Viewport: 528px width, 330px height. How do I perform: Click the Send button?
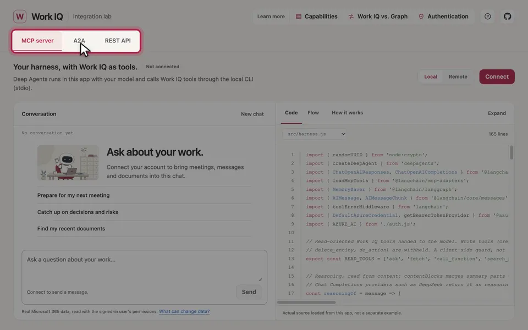(x=249, y=292)
